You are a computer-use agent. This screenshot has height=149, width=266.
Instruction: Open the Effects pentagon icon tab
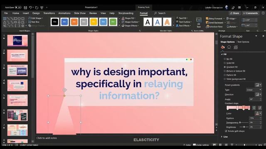(x=229, y=47)
